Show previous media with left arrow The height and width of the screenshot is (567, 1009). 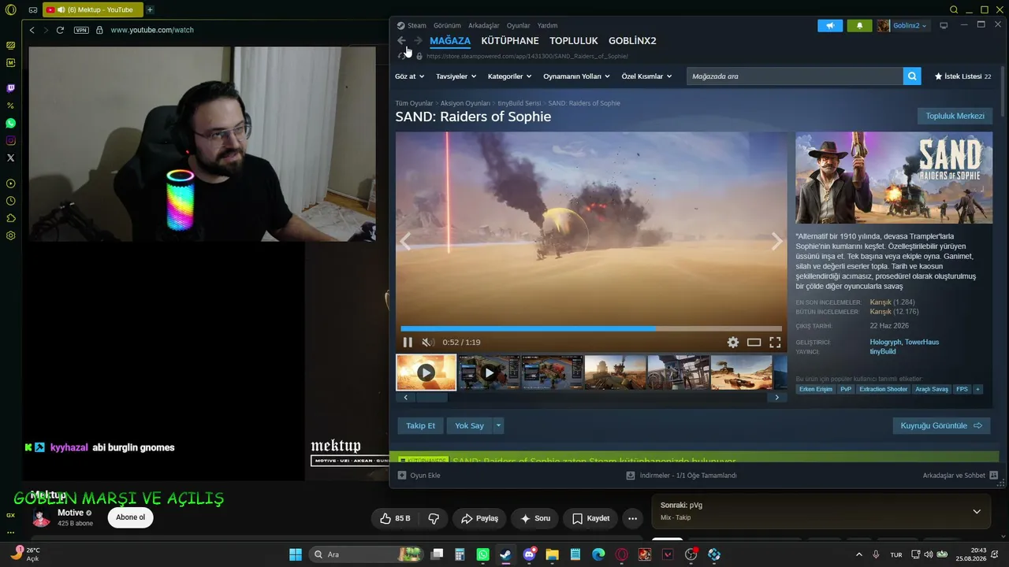(406, 242)
